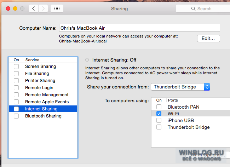
Task: Turn on the Internet Sharing checkbox
Action: [x=16, y=109]
